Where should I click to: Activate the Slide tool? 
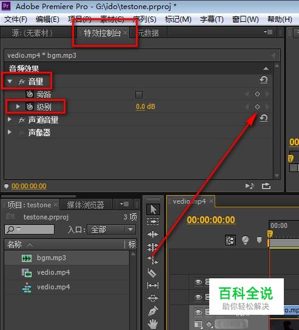point(153,298)
